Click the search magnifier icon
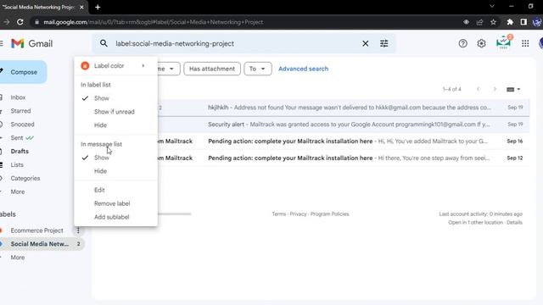Image resolution: width=543 pixels, height=305 pixels. click(104, 43)
